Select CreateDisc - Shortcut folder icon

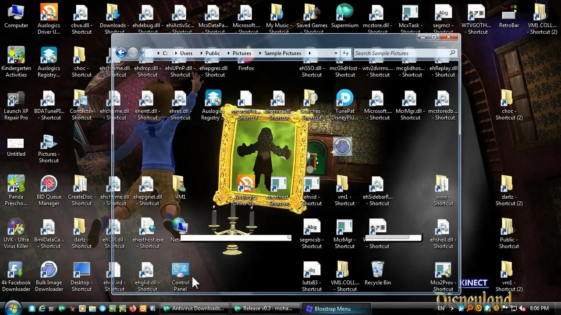(x=82, y=191)
